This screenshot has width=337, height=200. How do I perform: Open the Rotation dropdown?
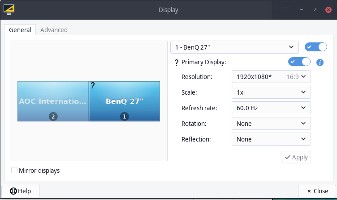[271, 124]
